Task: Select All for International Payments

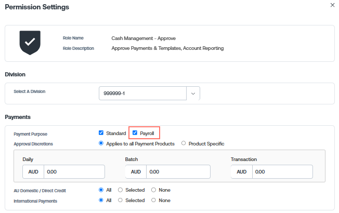Action: [101, 200]
